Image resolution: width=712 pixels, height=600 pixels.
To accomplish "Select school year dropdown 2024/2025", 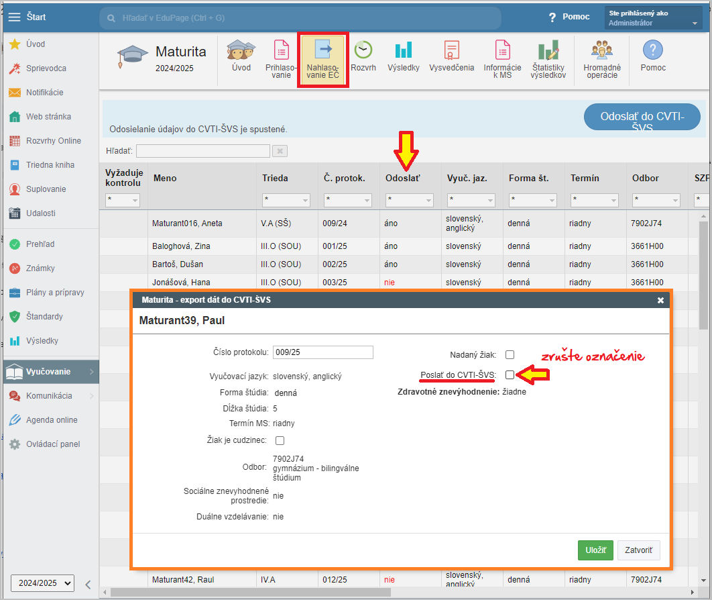I will pyautogui.click(x=42, y=583).
